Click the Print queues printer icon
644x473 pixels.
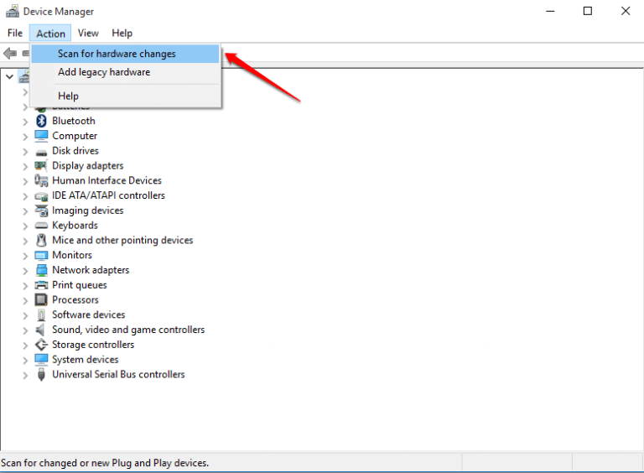point(41,285)
